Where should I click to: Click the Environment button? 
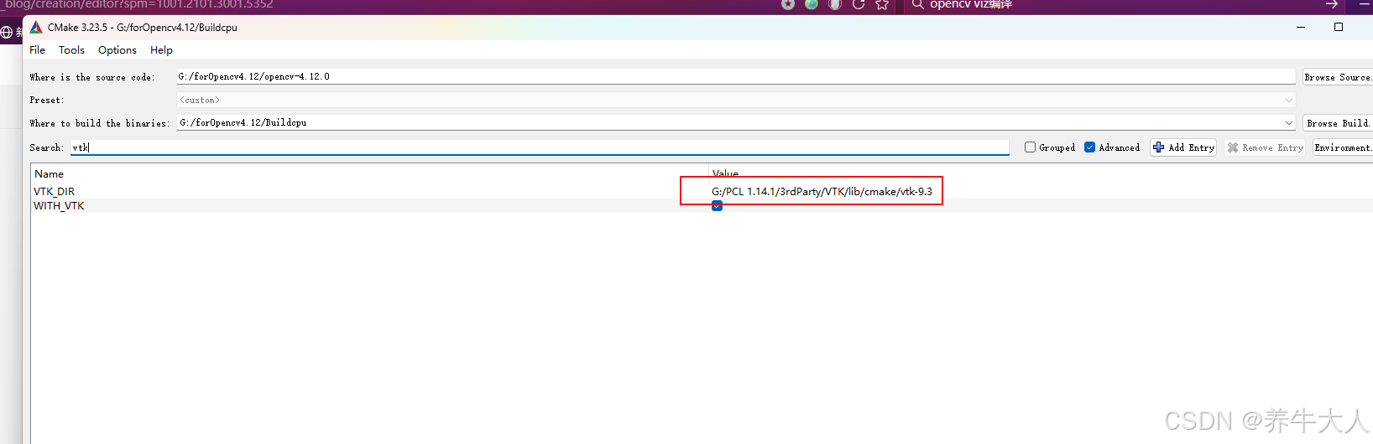click(x=1343, y=147)
